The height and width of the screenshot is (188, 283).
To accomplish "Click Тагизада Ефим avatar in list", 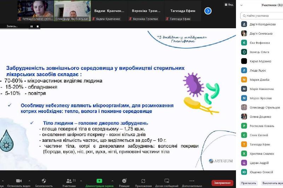I will coord(244,144).
